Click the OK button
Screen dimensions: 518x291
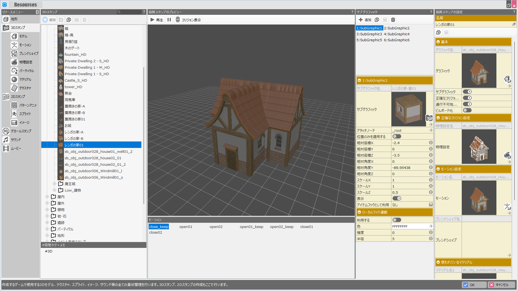474,285
